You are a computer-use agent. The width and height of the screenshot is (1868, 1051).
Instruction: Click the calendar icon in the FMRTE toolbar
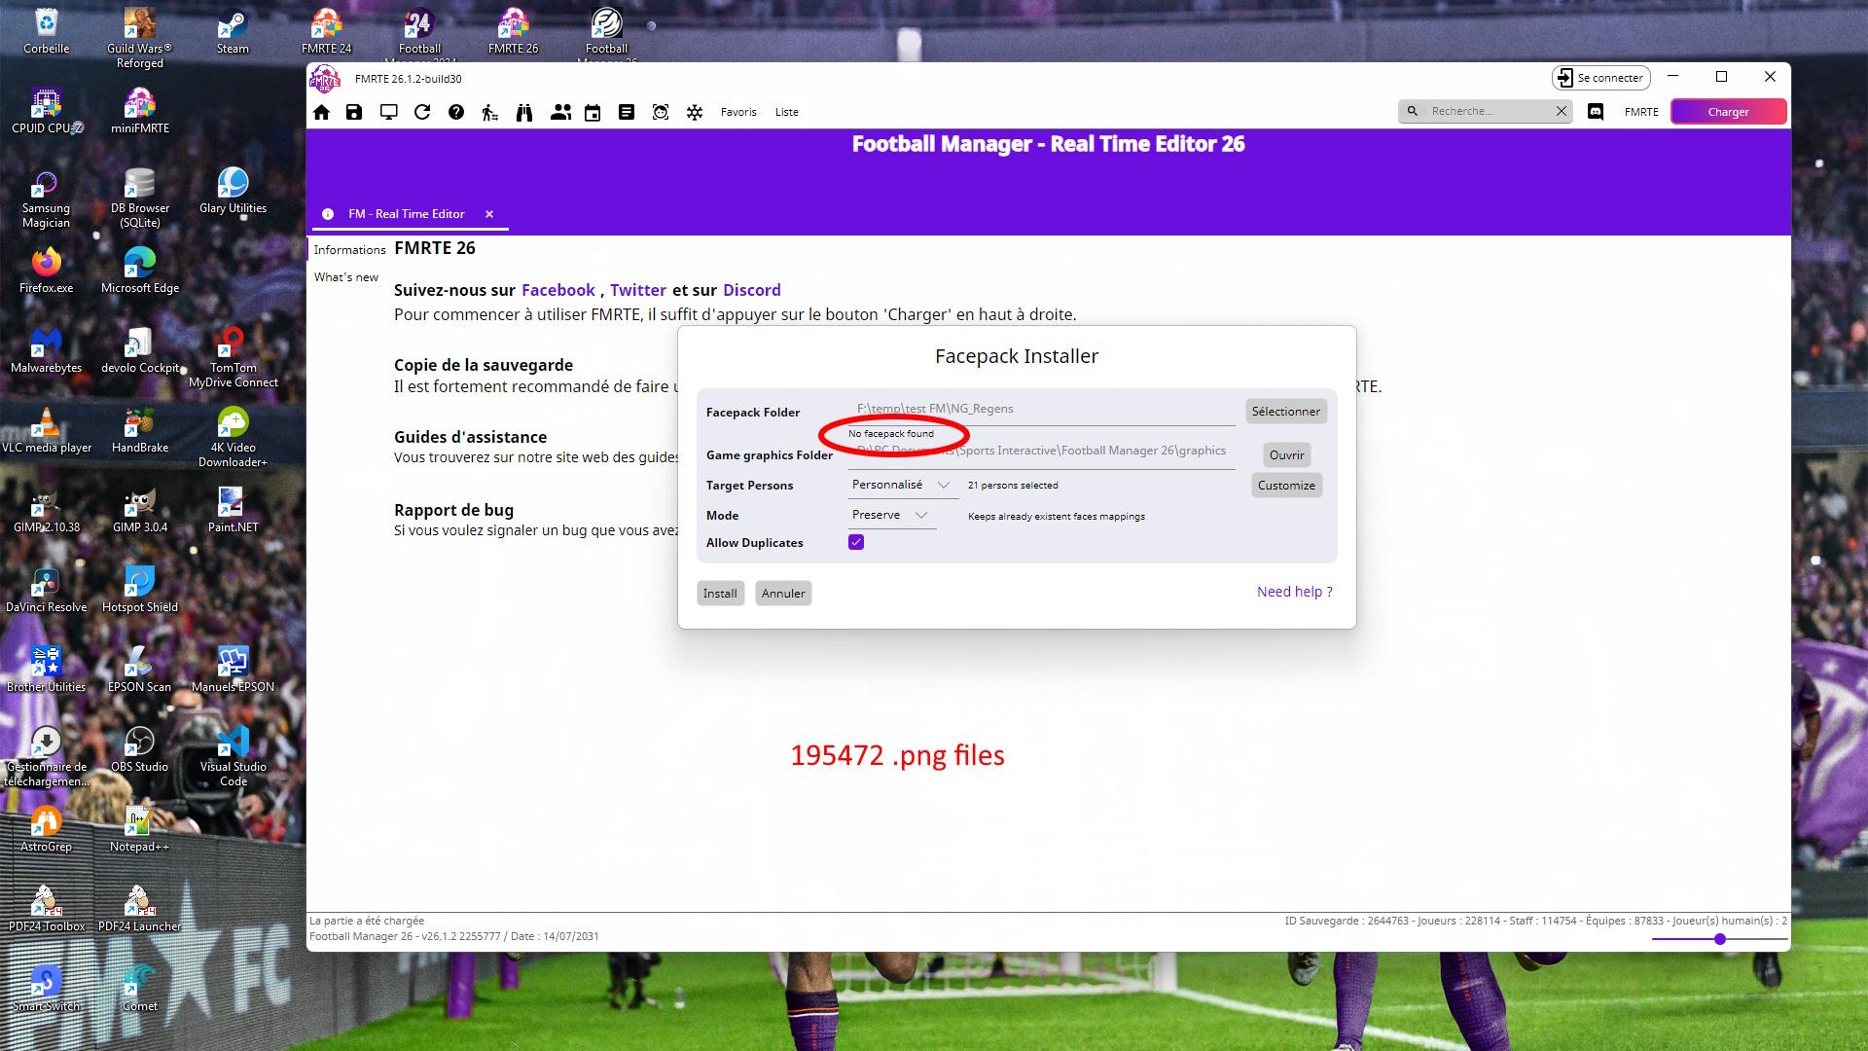pos(591,112)
